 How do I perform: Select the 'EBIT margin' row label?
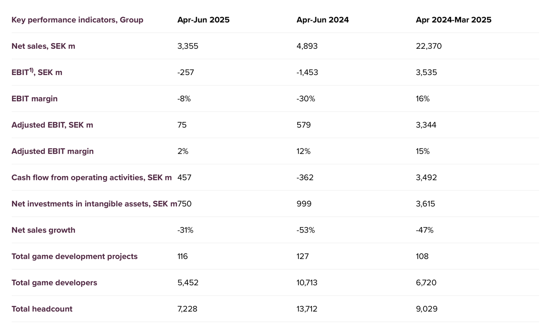[35, 99]
